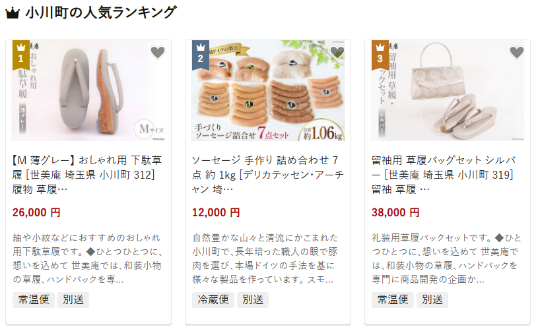Click the 26,000 円 price
The height and width of the screenshot is (331, 538).
pos(36,212)
